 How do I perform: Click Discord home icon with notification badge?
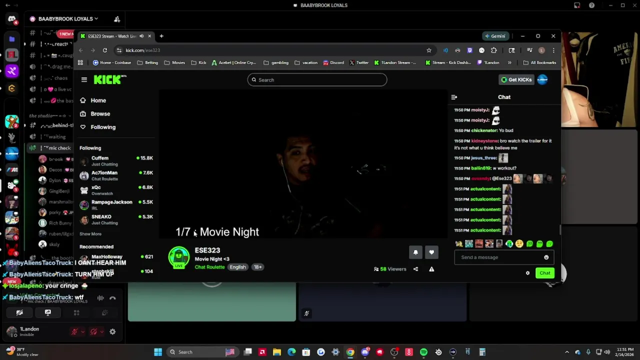12,19
